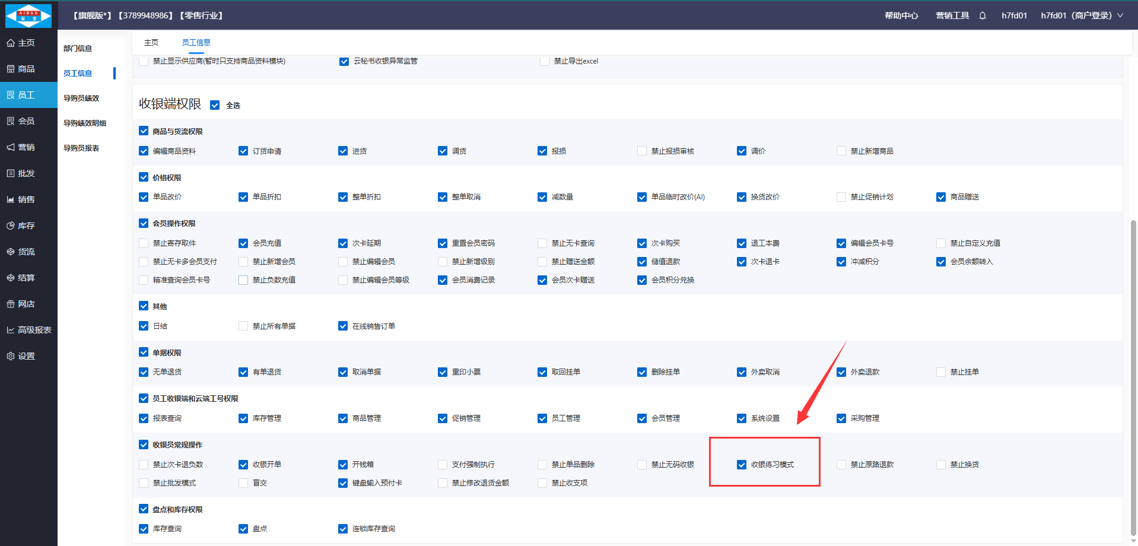Go to 高级报表 chart icon in sidebar
This screenshot has height=546, width=1138.
click(x=11, y=330)
